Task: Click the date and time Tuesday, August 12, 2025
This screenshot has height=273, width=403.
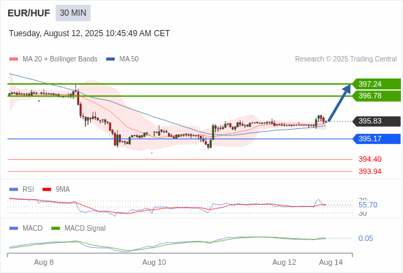Action: coord(89,33)
